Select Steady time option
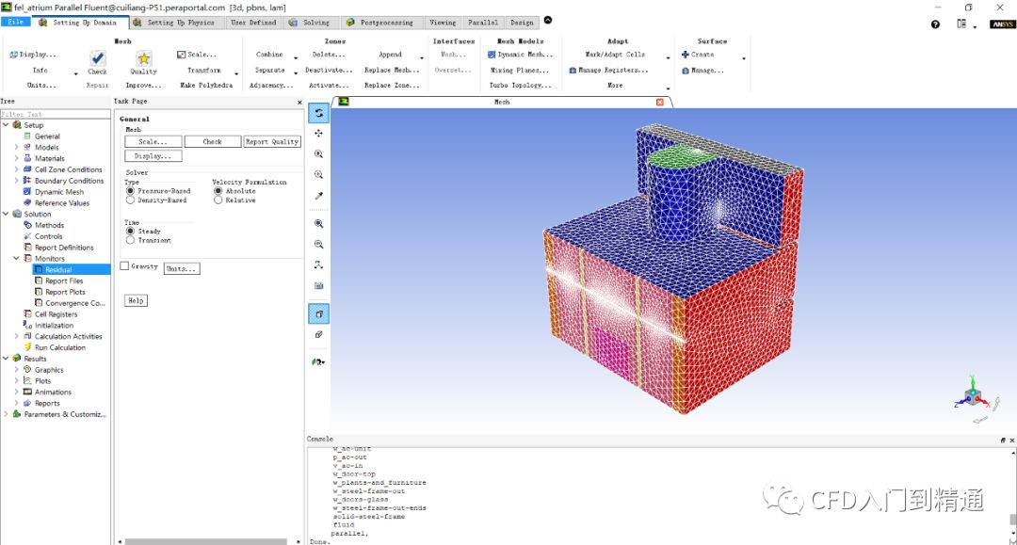This screenshot has width=1017, height=545. pyautogui.click(x=130, y=232)
